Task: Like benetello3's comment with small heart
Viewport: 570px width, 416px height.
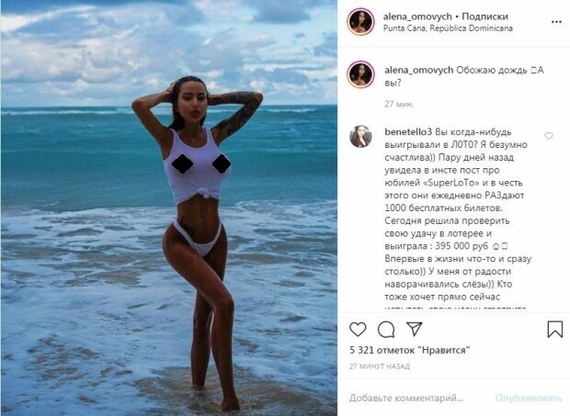Action: (549, 136)
